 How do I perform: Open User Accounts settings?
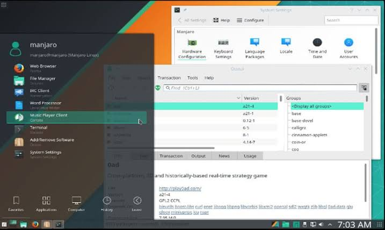coord(348,49)
